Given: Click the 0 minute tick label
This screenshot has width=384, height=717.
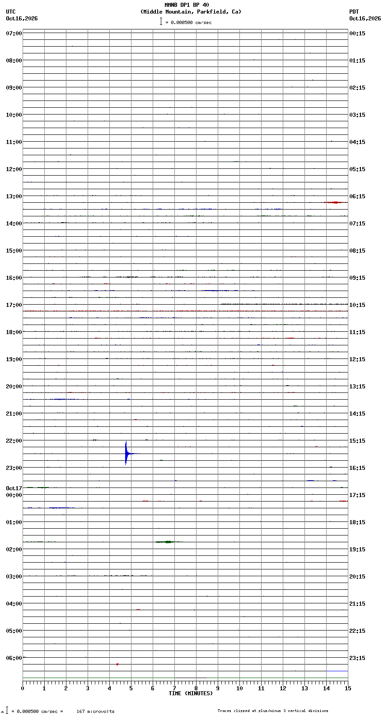Looking at the screenshot, I should click(x=23, y=688).
